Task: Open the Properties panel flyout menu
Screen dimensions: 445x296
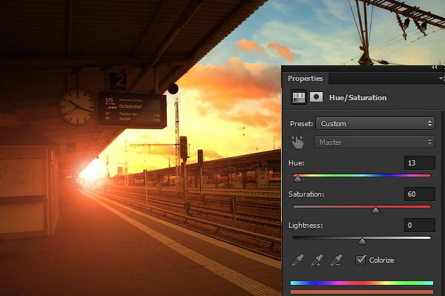Action: click(x=441, y=78)
